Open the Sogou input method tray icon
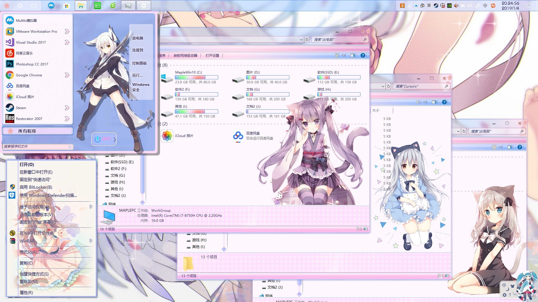Image resolution: width=538 pixels, height=302 pixels. 493,6
